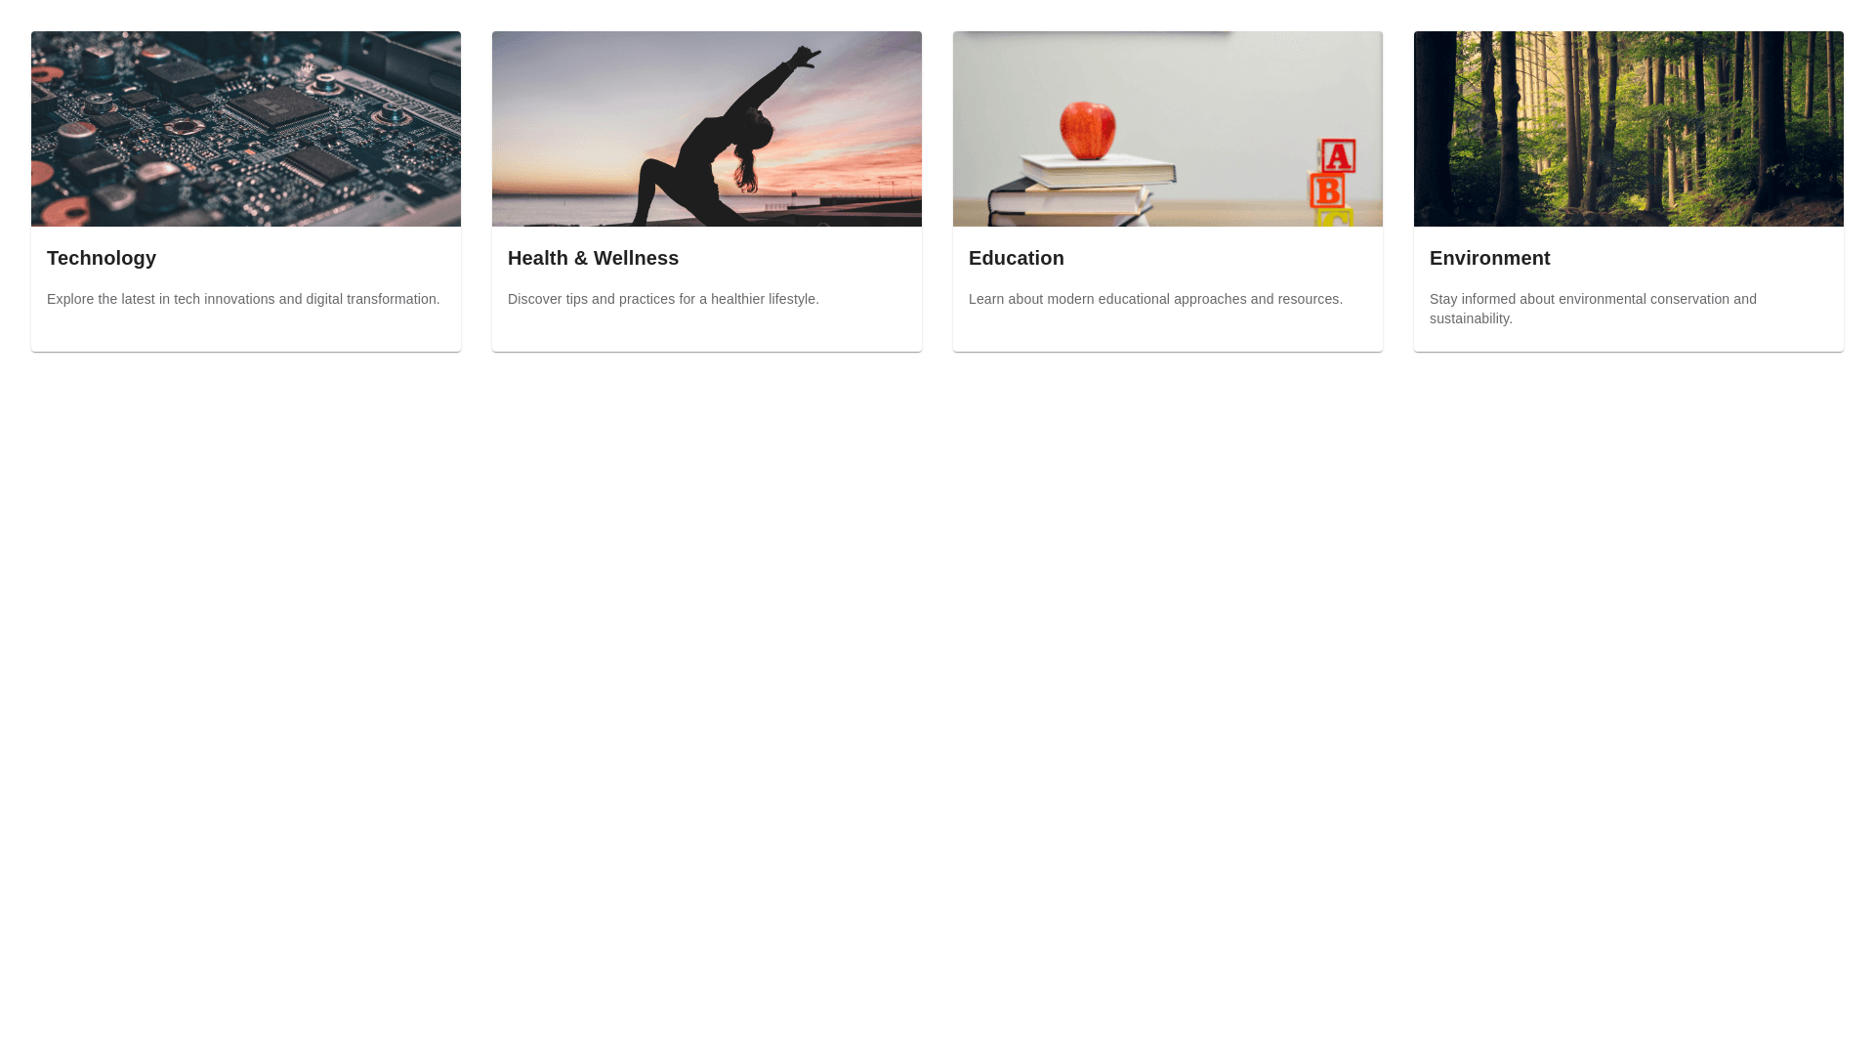
Task: Click the red apple in the Education photo
Action: pos(1088,131)
